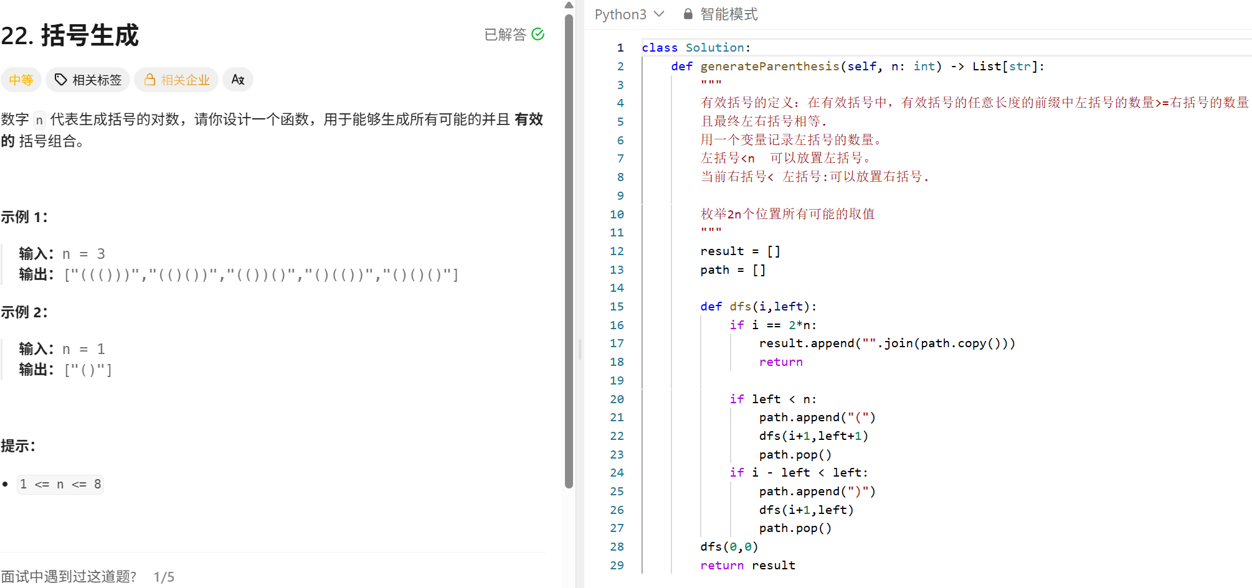Click the 面试中遇到过这道题? survey prompt
1252x588 pixels.
tap(69, 577)
